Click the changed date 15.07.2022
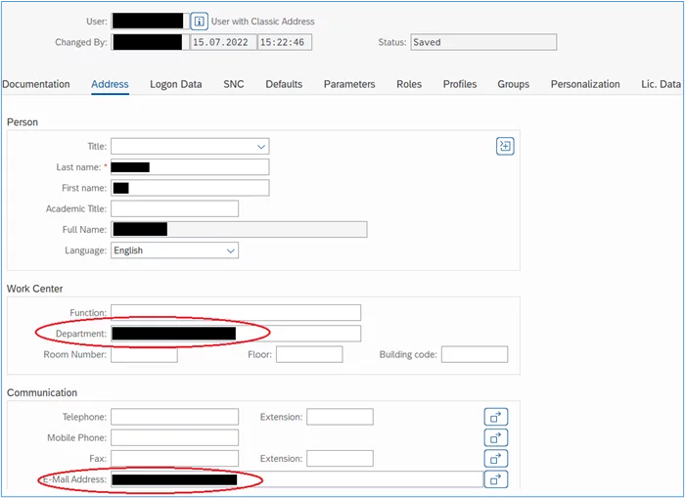 coord(224,42)
